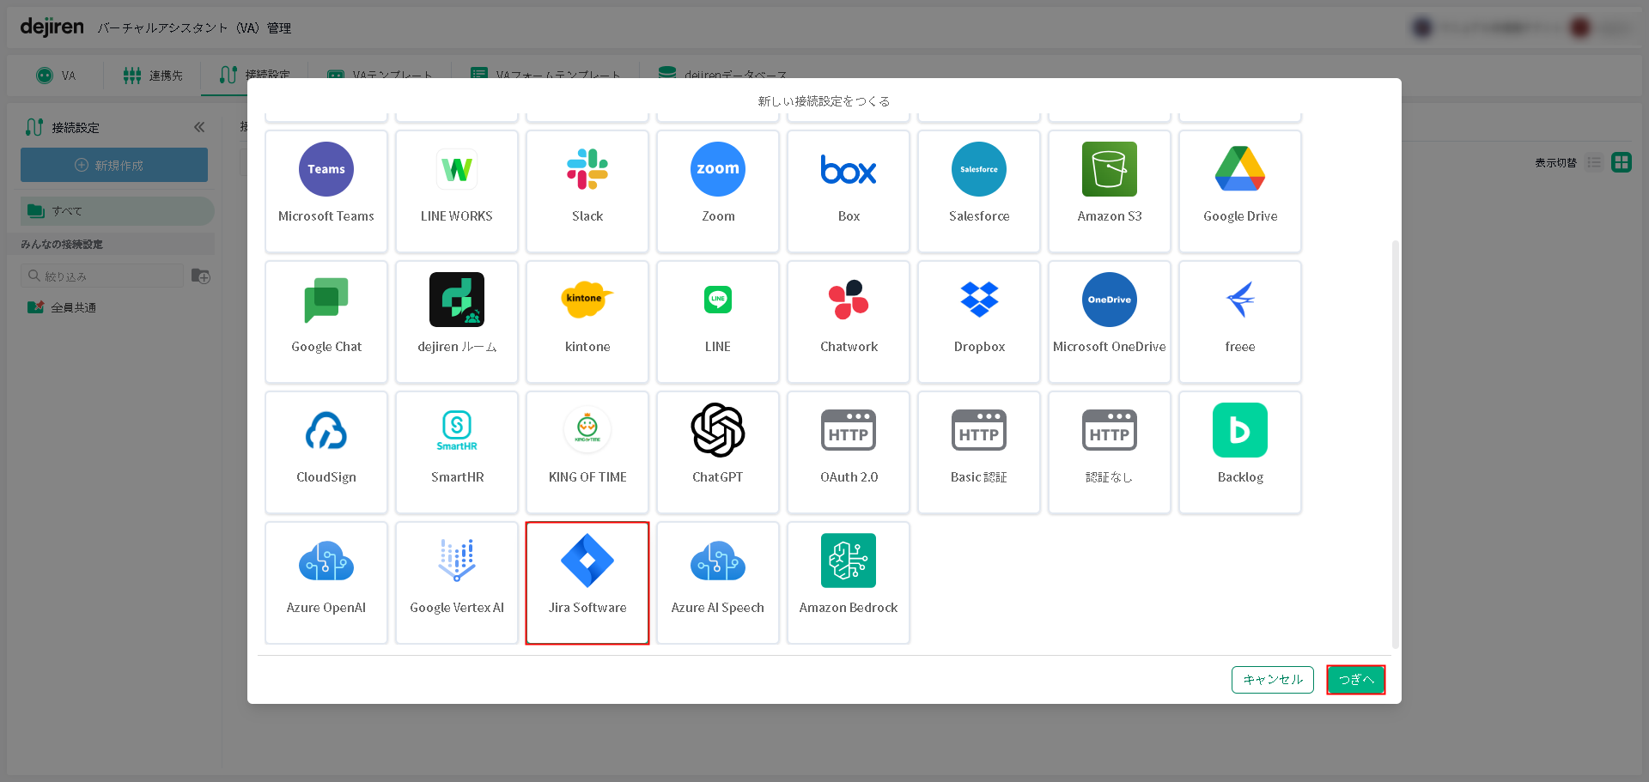1649x782 pixels.
Task: Click the 新規作成 button in sidebar
Action: (x=114, y=165)
